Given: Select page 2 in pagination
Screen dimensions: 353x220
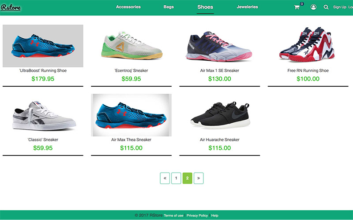Looking at the screenshot, I should [187, 178].
